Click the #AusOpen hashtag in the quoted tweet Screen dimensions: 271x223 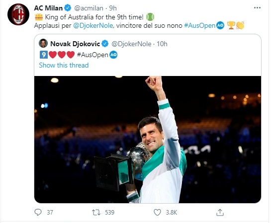pyautogui.click(x=92, y=55)
